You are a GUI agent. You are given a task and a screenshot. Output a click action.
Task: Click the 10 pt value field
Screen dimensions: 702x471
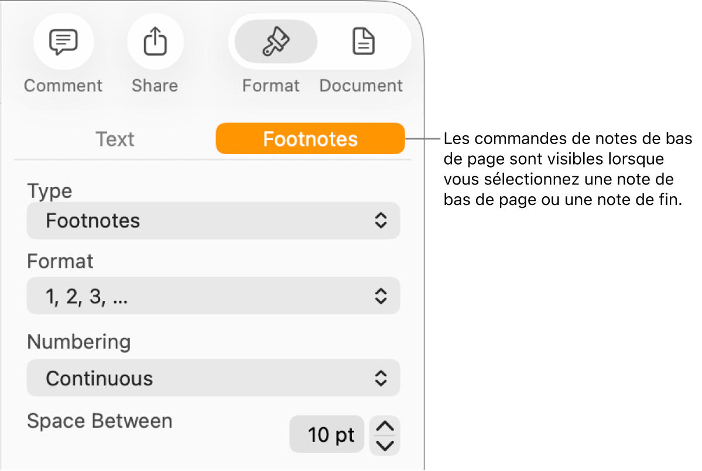(x=327, y=434)
